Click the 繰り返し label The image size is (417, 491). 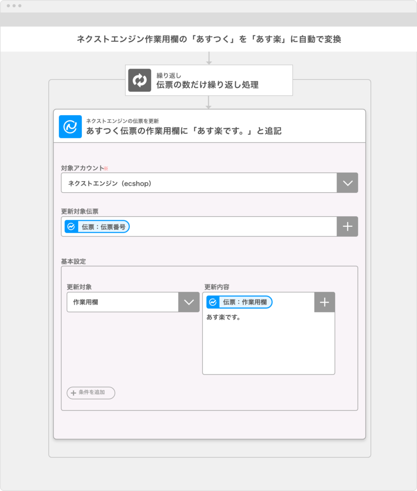point(169,75)
